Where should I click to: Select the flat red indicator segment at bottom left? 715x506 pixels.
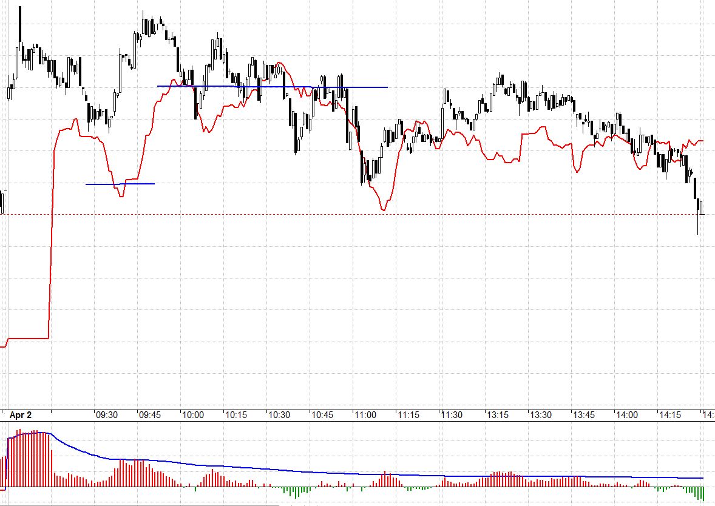27,338
